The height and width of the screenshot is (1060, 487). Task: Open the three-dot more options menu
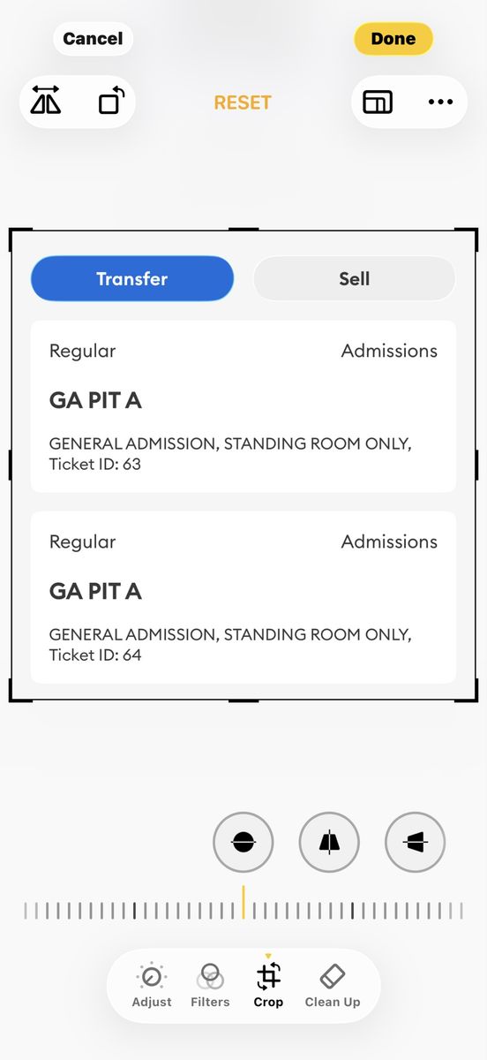[x=440, y=102]
